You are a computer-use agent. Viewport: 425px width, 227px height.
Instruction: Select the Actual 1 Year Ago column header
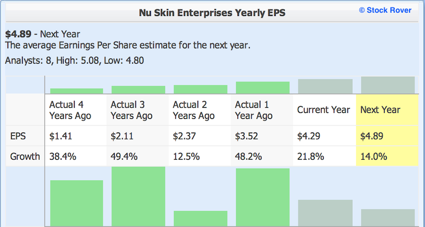[x=262, y=110]
